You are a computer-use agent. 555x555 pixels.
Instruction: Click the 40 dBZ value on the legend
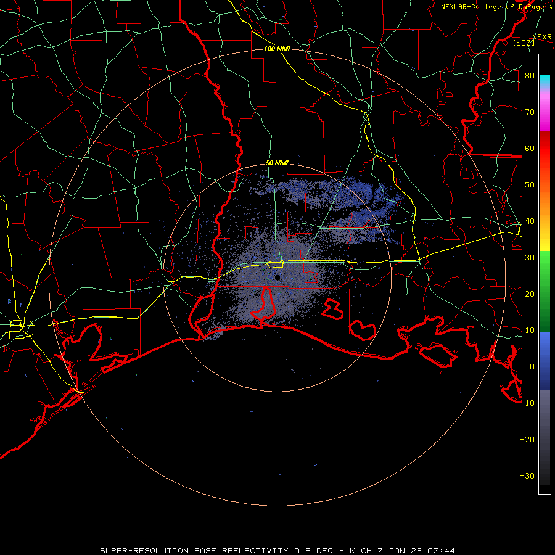coord(530,221)
